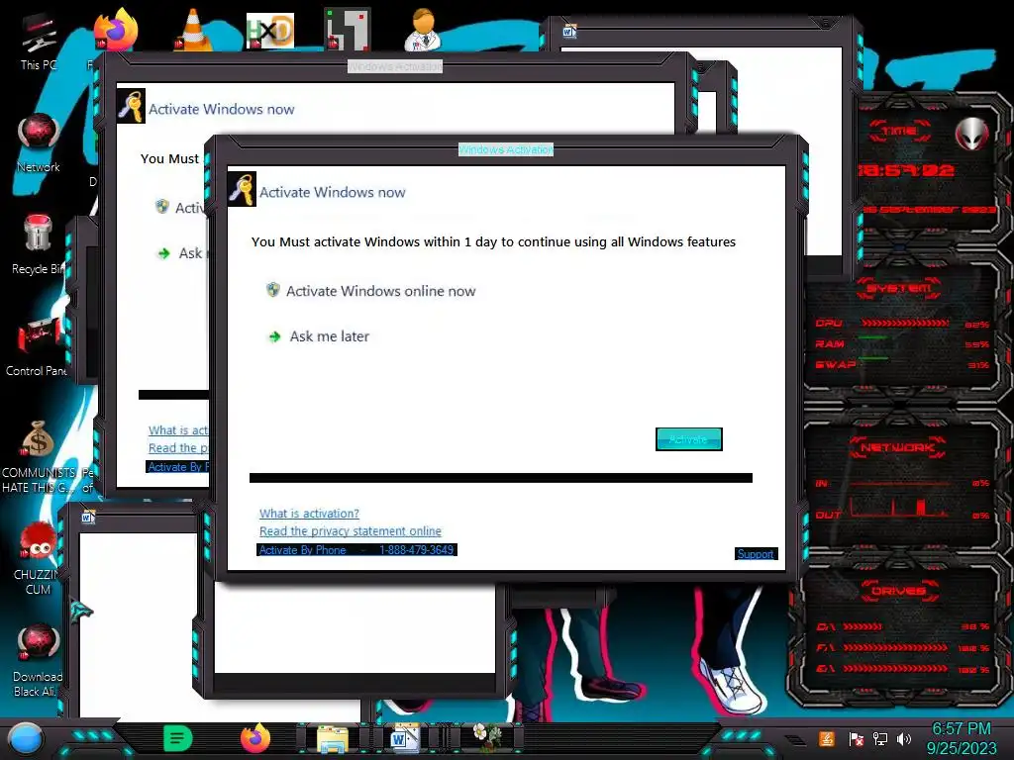
Task: Click the Support link in front dialog
Action: (x=756, y=554)
